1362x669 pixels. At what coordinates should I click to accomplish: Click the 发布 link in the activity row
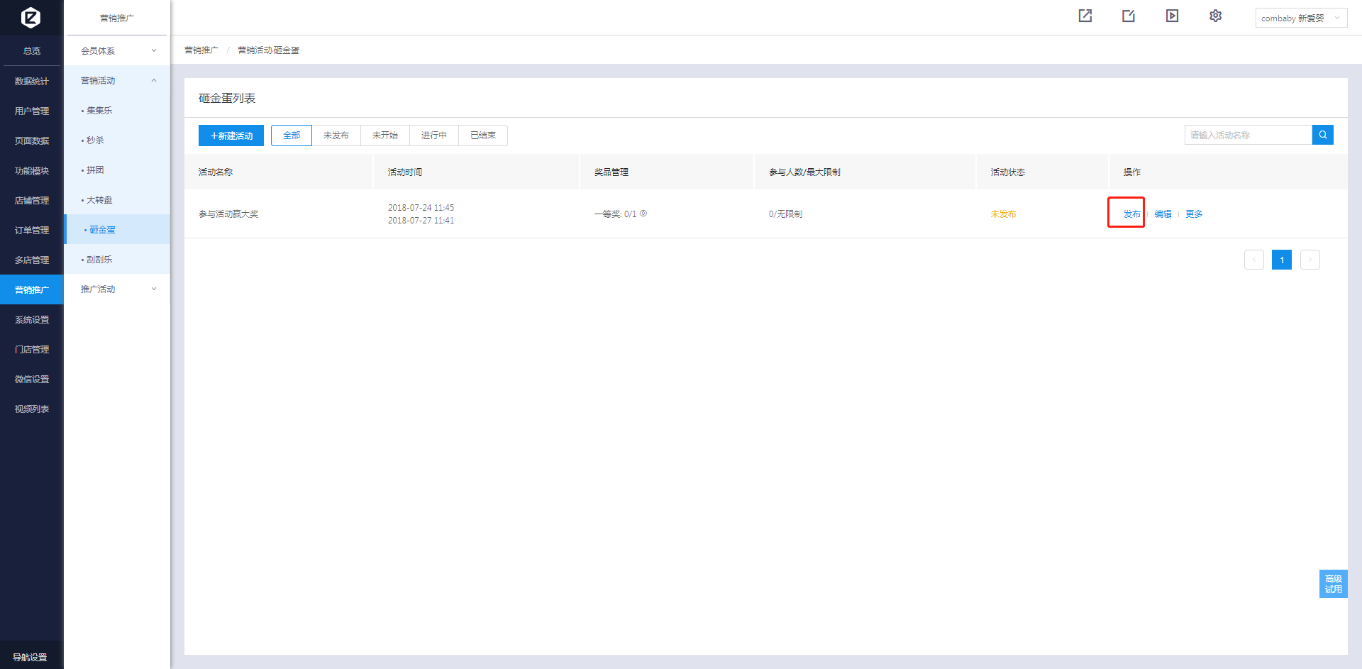(1131, 214)
